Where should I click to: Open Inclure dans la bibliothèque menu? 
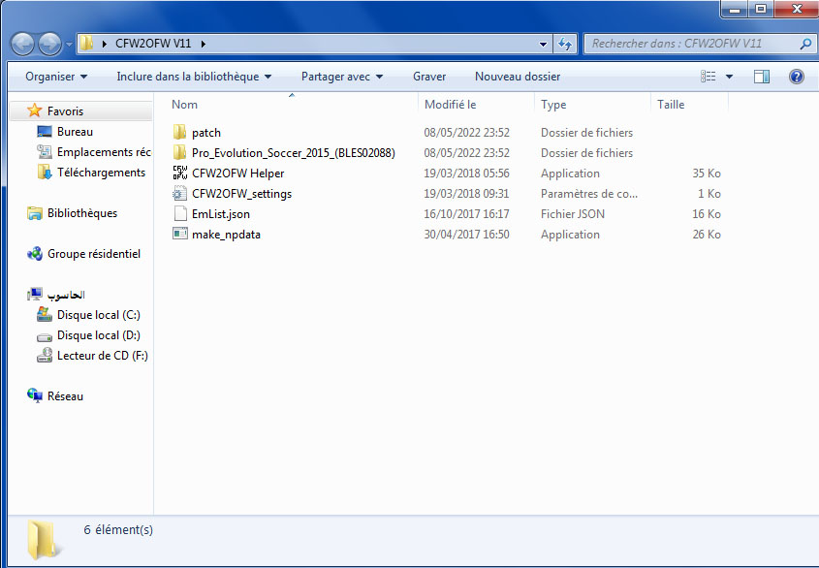click(194, 77)
